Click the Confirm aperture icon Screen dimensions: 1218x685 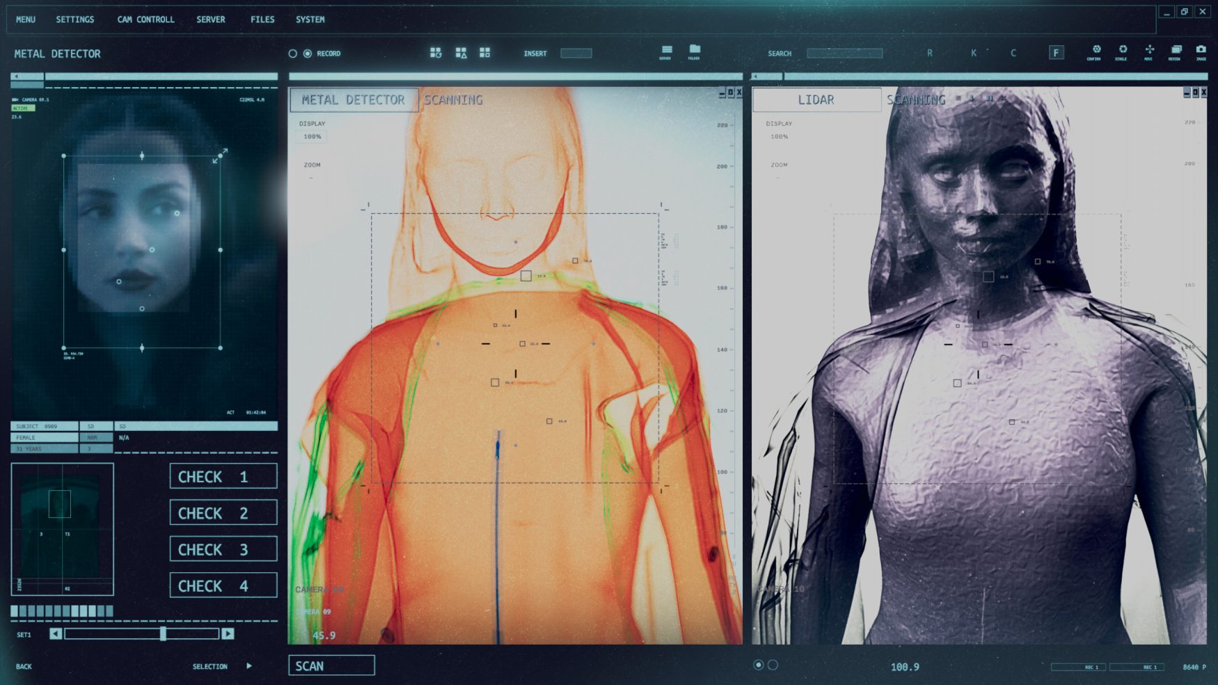point(1096,50)
